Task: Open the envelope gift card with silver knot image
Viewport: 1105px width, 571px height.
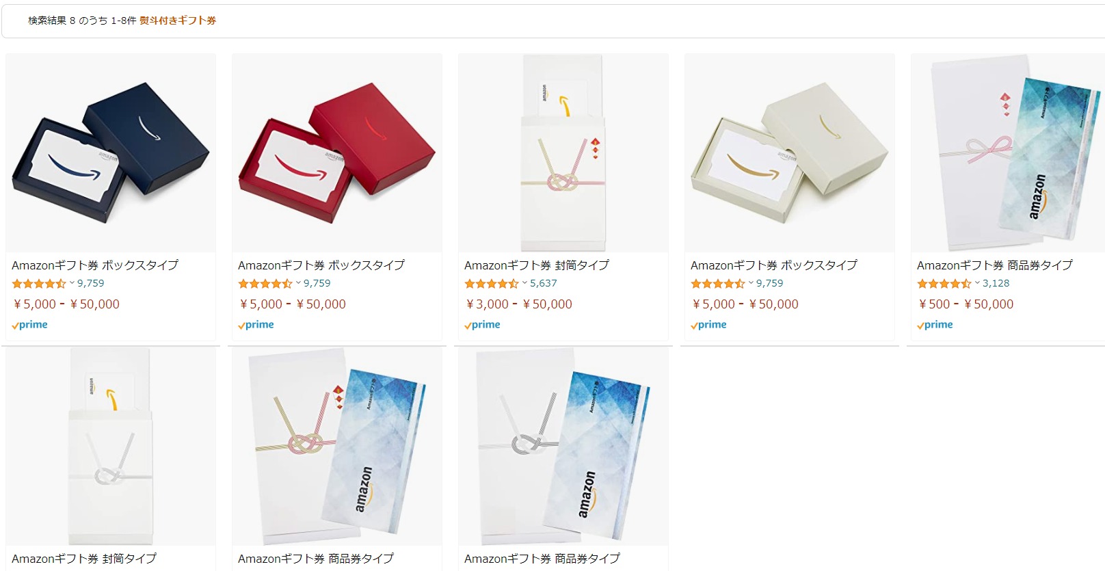Action: pyautogui.click(x=111, y=447)
